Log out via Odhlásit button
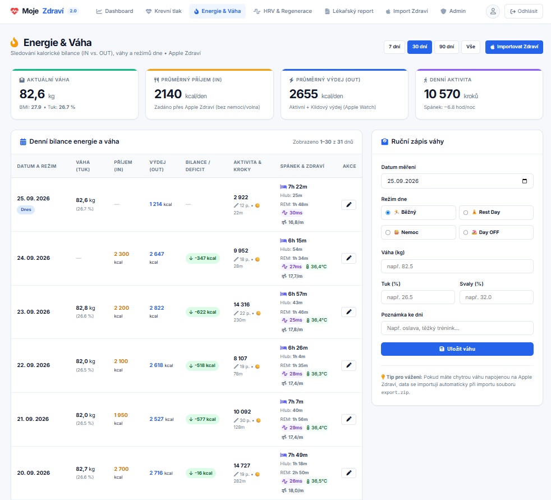551x500 pixels. pyautogui.click(x=524, y=11)
